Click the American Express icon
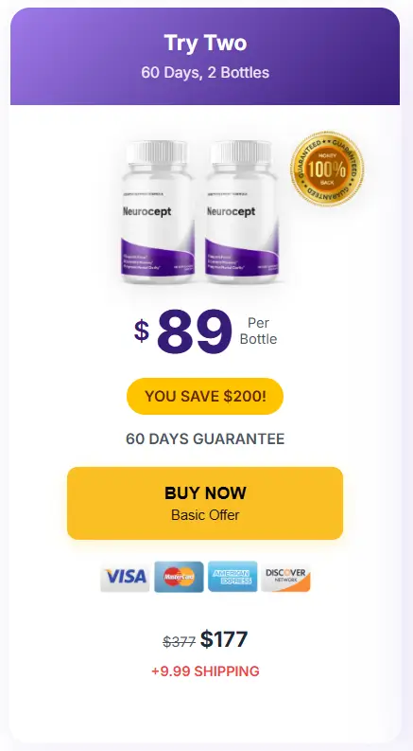 [x=232, y=576]
